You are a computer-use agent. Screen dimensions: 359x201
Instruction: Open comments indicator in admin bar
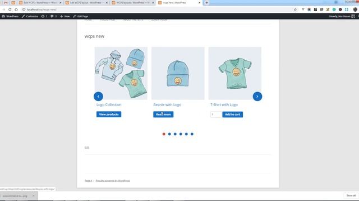pos(54,16)
